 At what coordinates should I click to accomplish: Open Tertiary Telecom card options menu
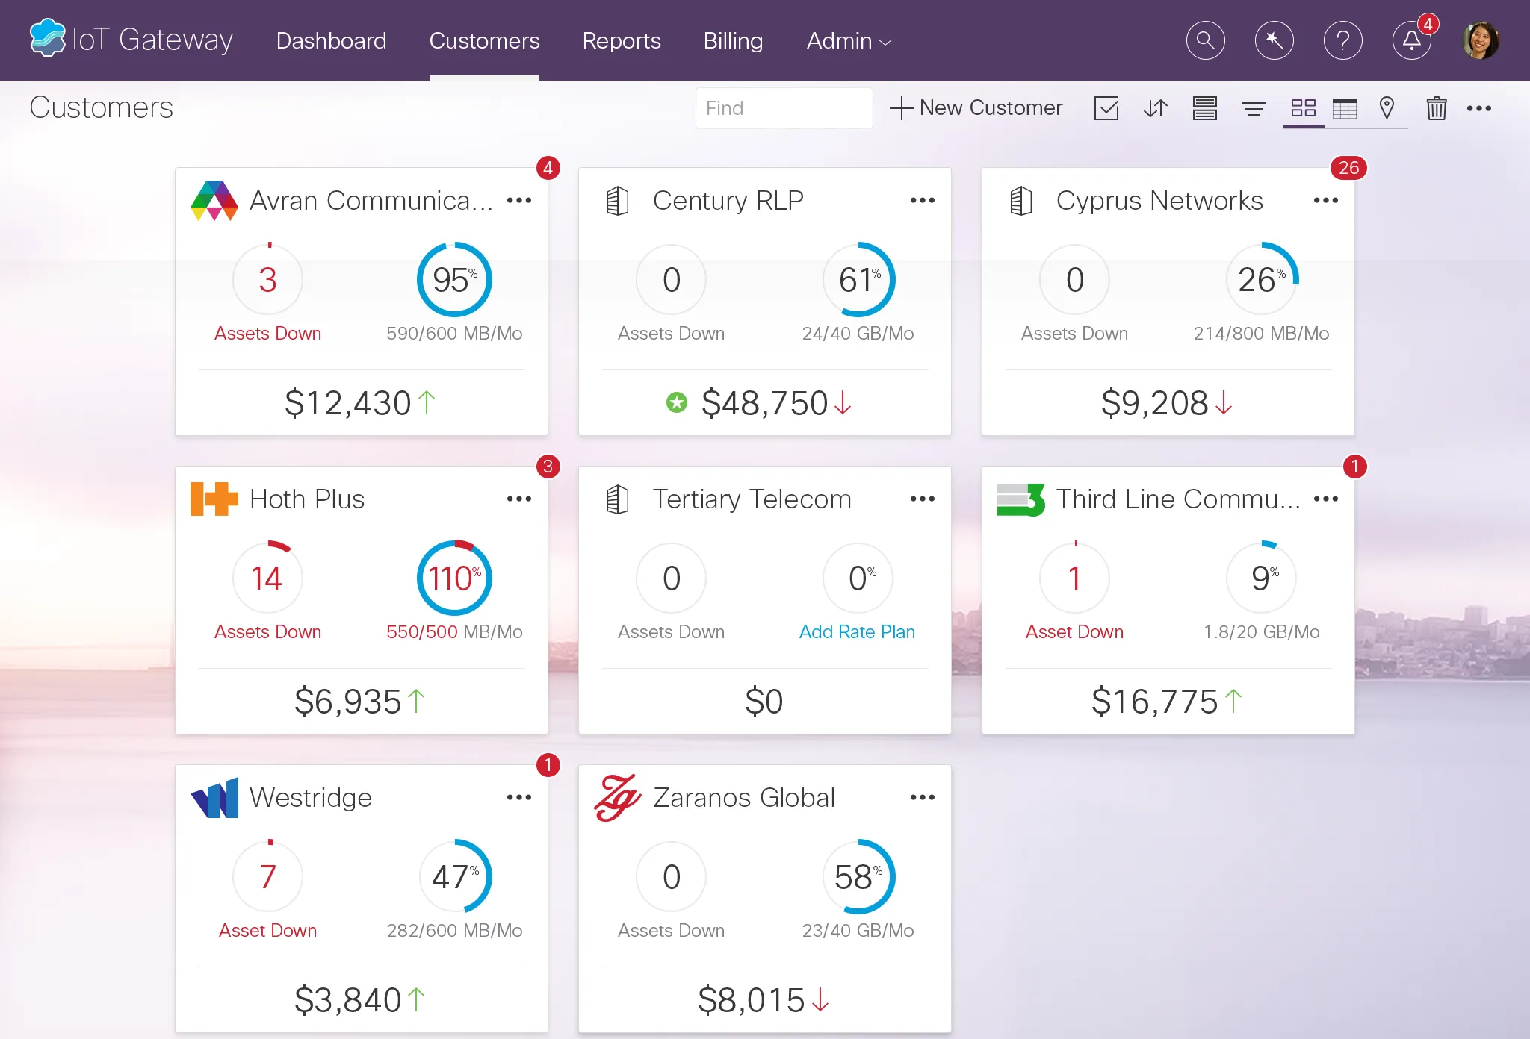point(923,499)
